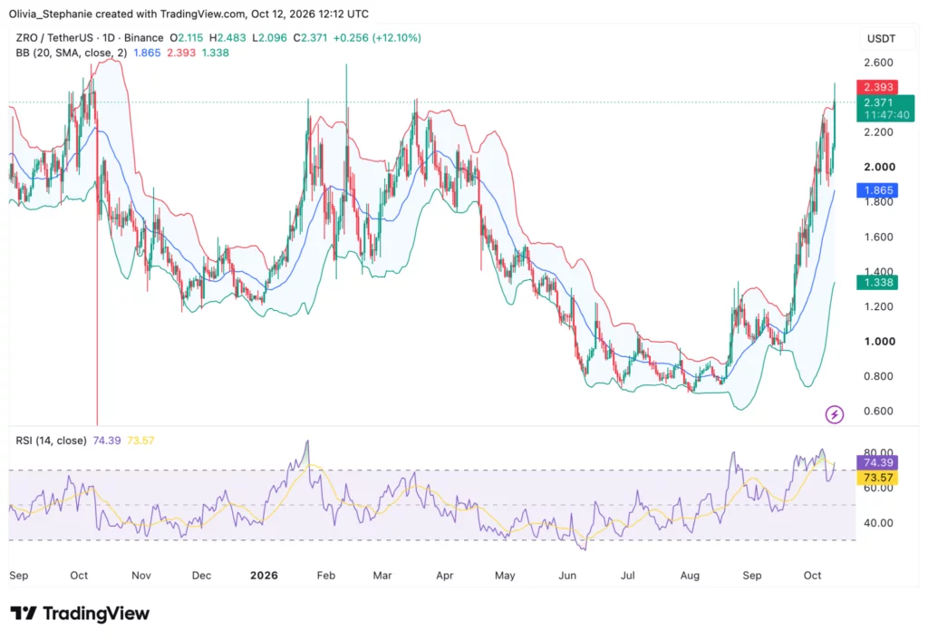Click the RSI (14, close) indicator legend
Screen dimensions: 928x640
point(51,441)
